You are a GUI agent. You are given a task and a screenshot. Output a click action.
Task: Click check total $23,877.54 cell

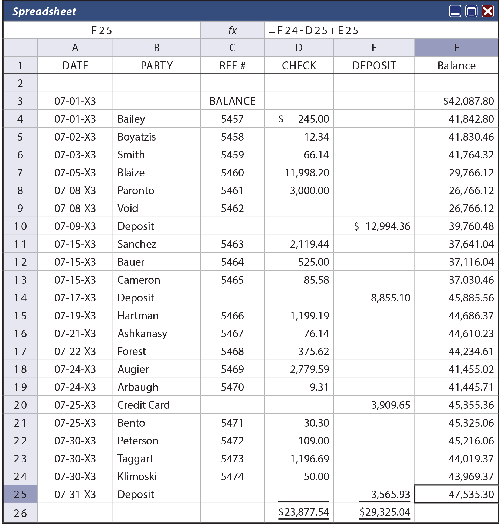[x=299, y=513]
